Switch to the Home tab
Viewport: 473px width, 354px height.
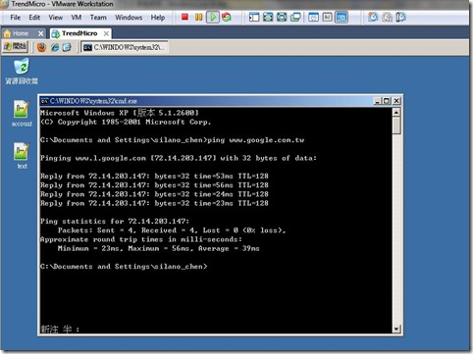pyautogui.click(x=21, y=33)
